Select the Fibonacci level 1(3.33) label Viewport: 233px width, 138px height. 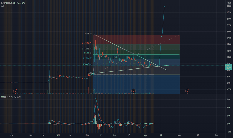coord(89,73)
